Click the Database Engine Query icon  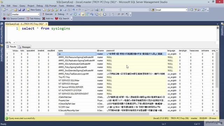pyautogui.click(x=44, y=10)
